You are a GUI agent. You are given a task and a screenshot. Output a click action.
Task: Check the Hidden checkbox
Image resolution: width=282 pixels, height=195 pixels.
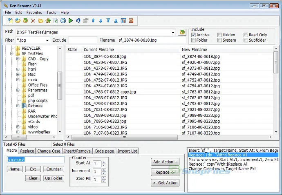point(220,35)
